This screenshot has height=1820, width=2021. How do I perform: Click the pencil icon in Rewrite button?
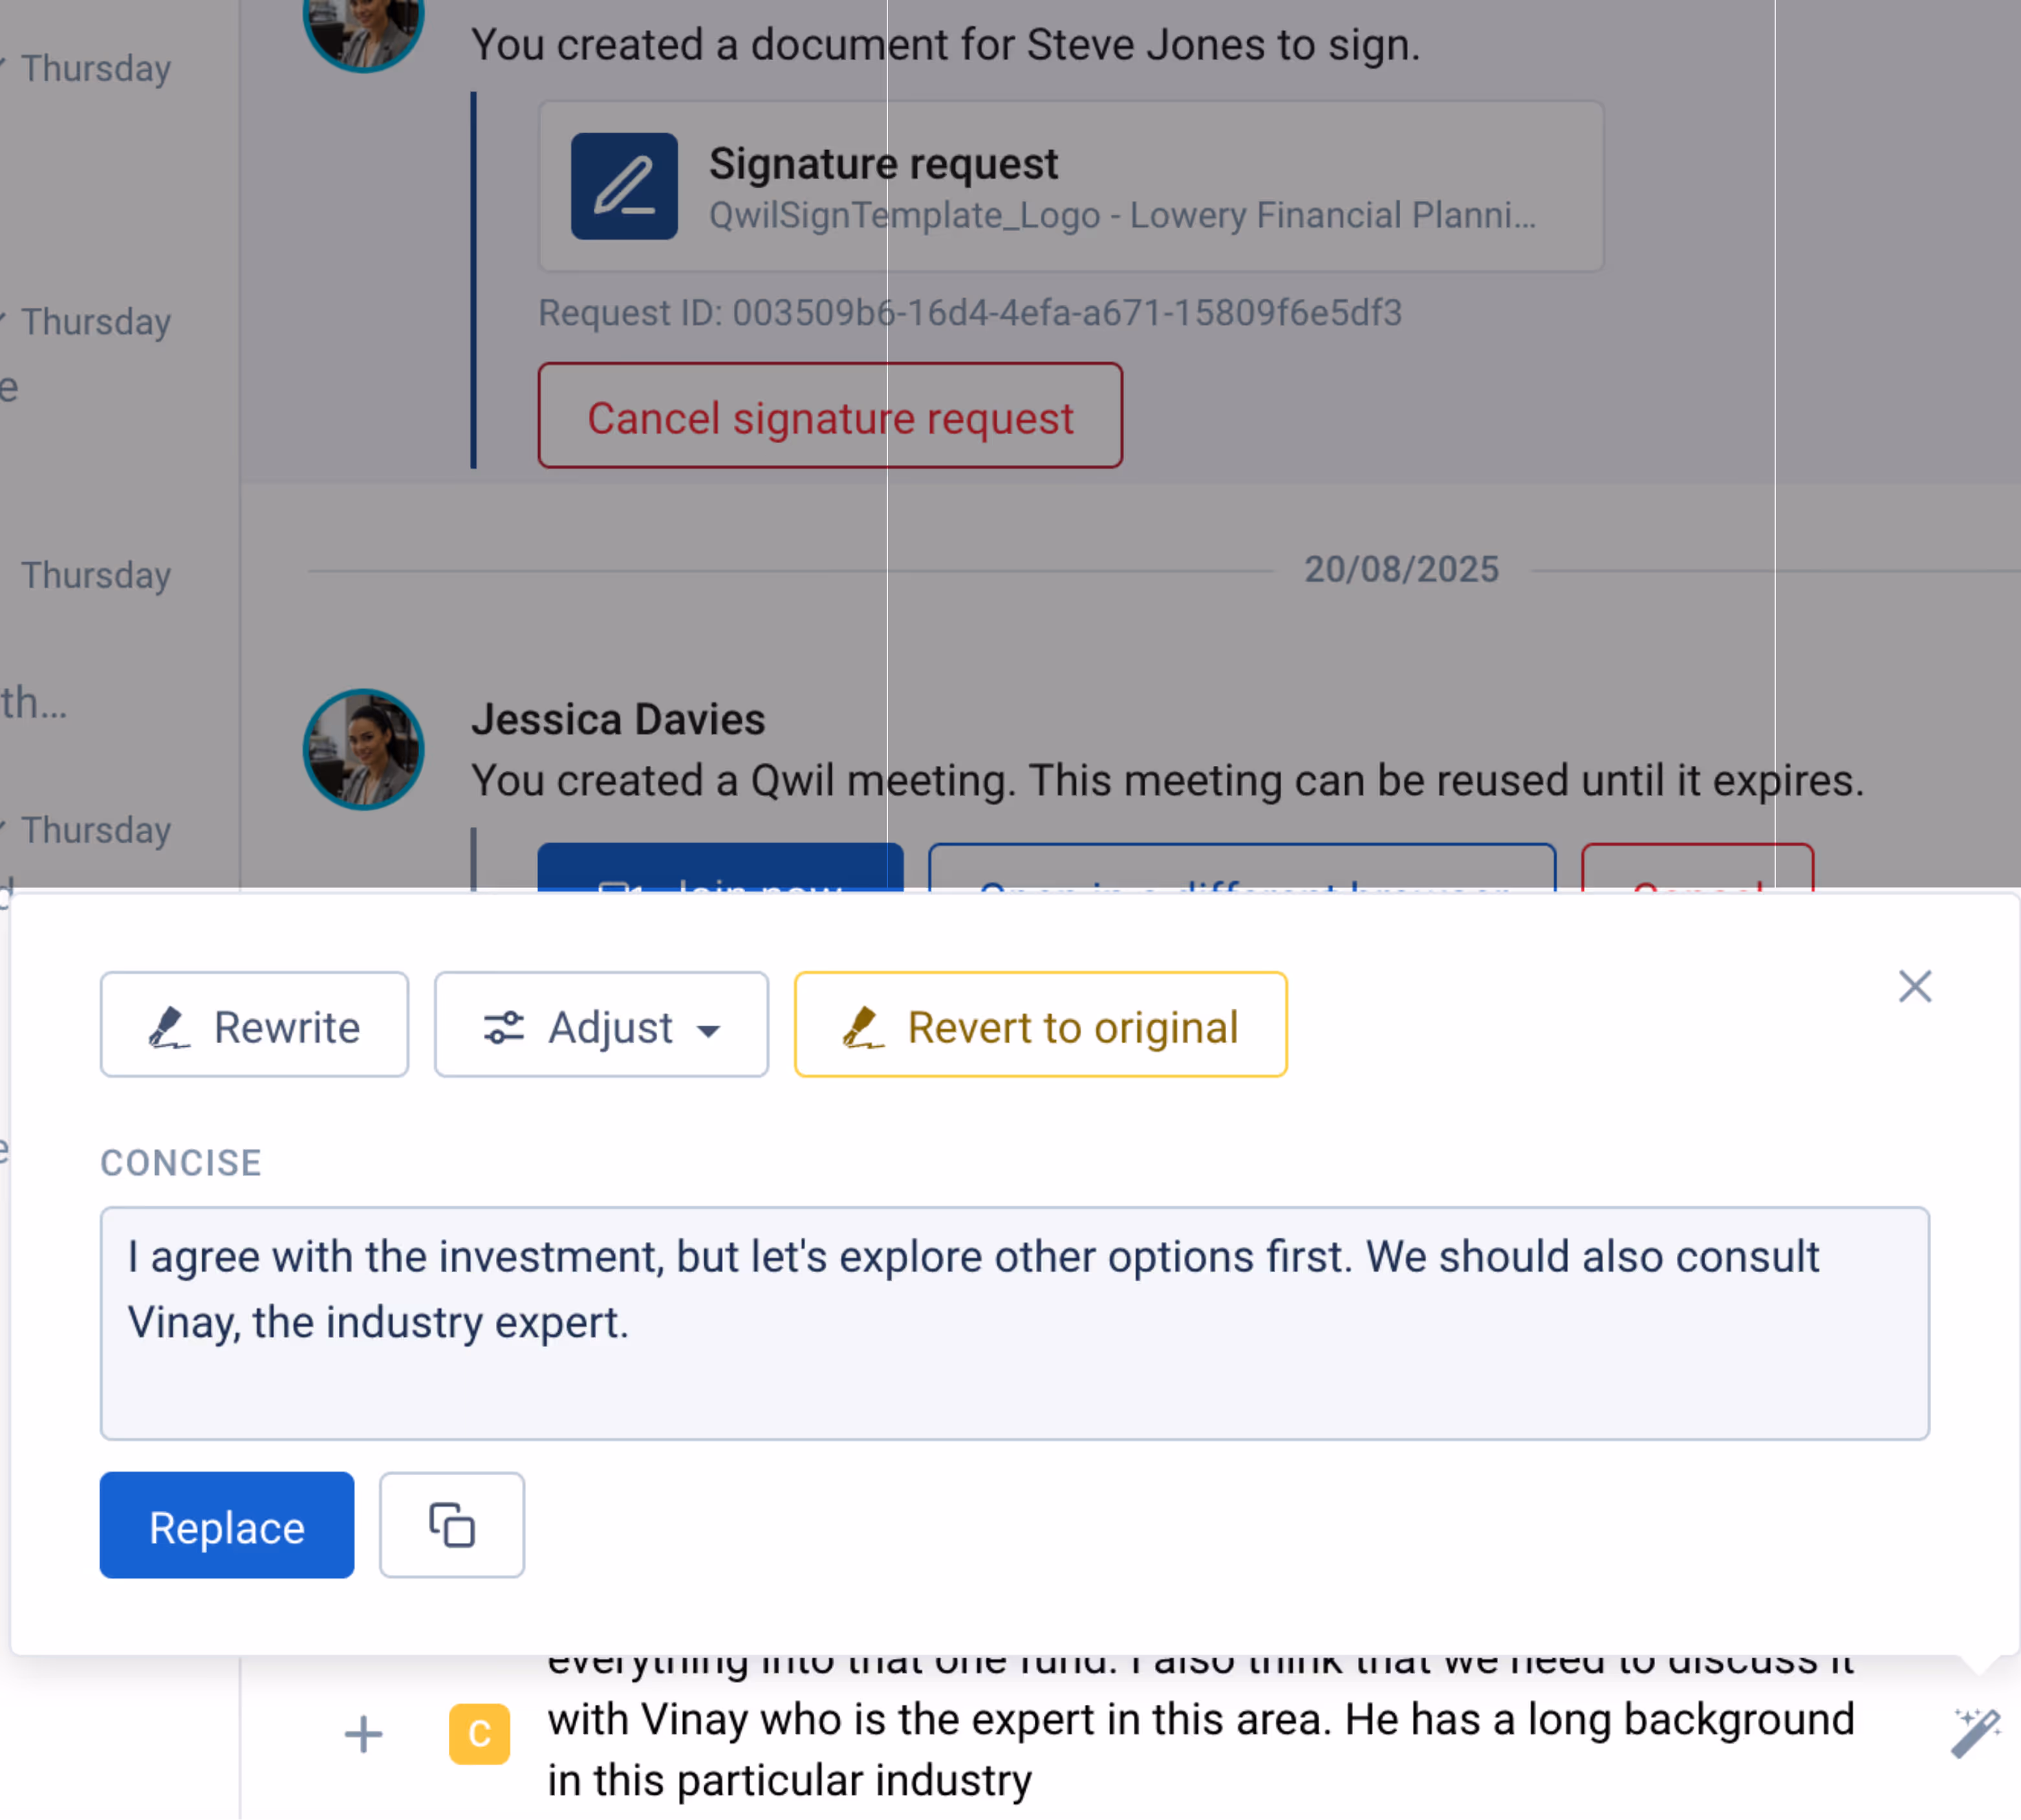[168, 1027]
